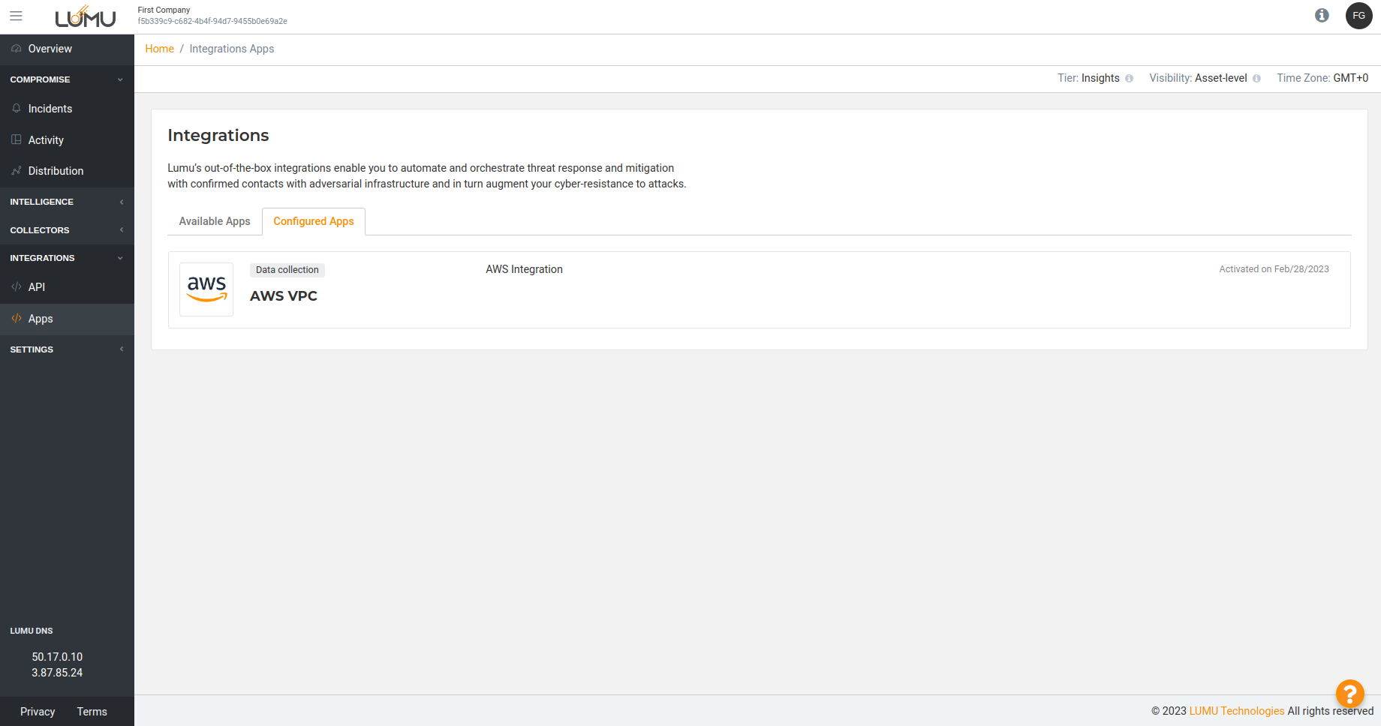Toggle the hamburger menu icon
The height and width of the screenshot is (726, 1381).
click(x=16, y=16)
